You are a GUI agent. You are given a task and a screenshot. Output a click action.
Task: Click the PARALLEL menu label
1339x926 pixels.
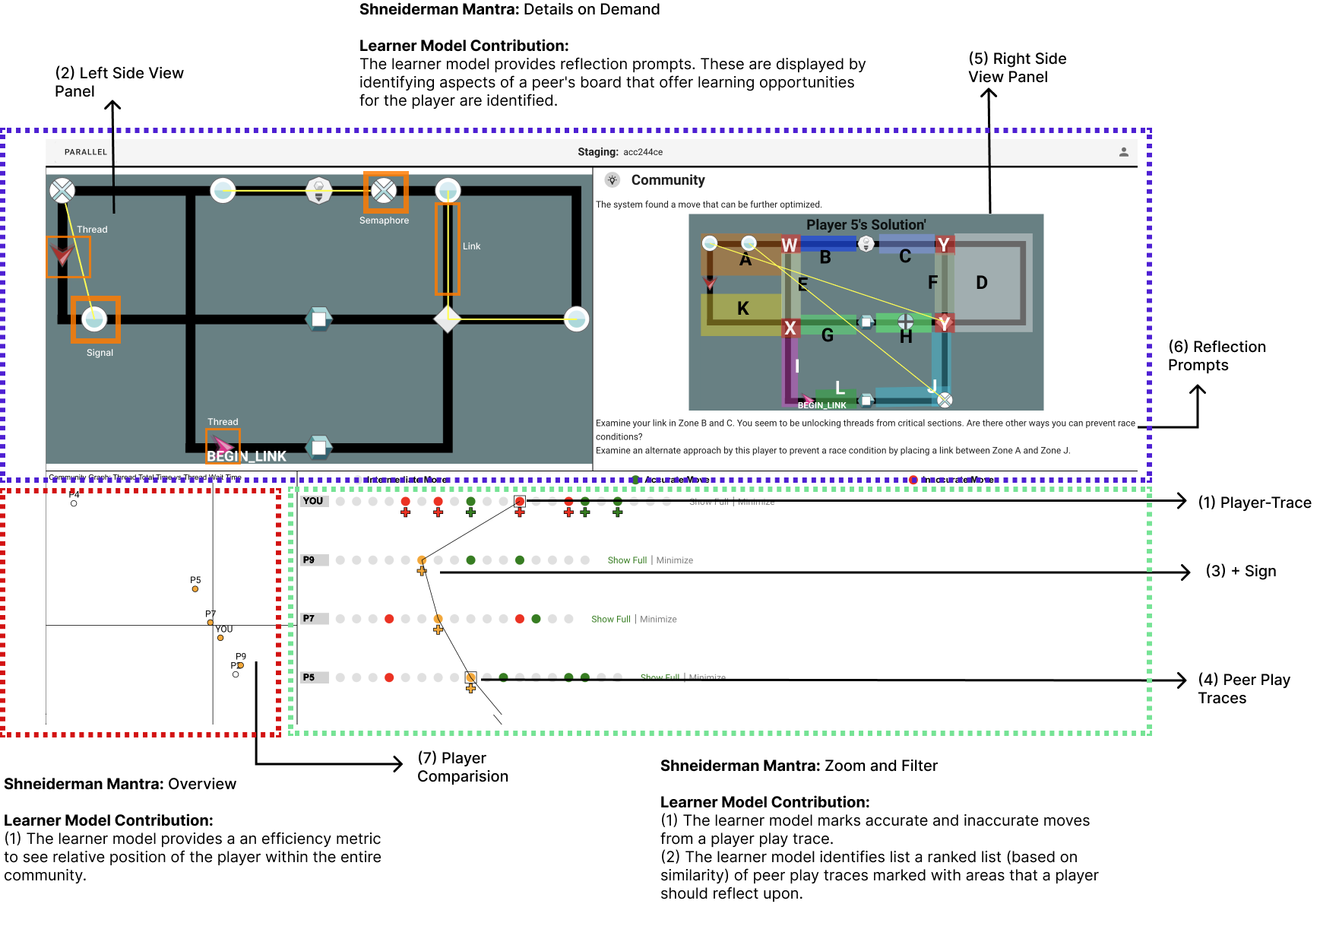85,151
